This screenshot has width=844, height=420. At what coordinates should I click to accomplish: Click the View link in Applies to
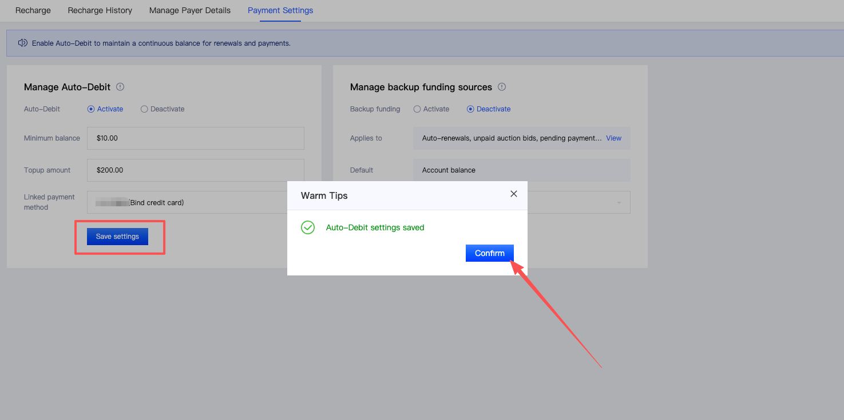click(613, 138)
